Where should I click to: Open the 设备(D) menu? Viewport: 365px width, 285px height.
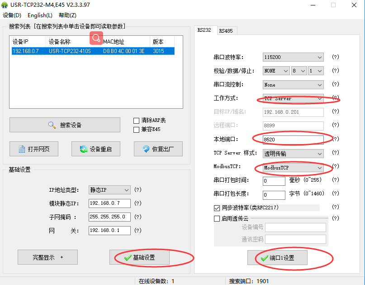(x=12, y=15)
